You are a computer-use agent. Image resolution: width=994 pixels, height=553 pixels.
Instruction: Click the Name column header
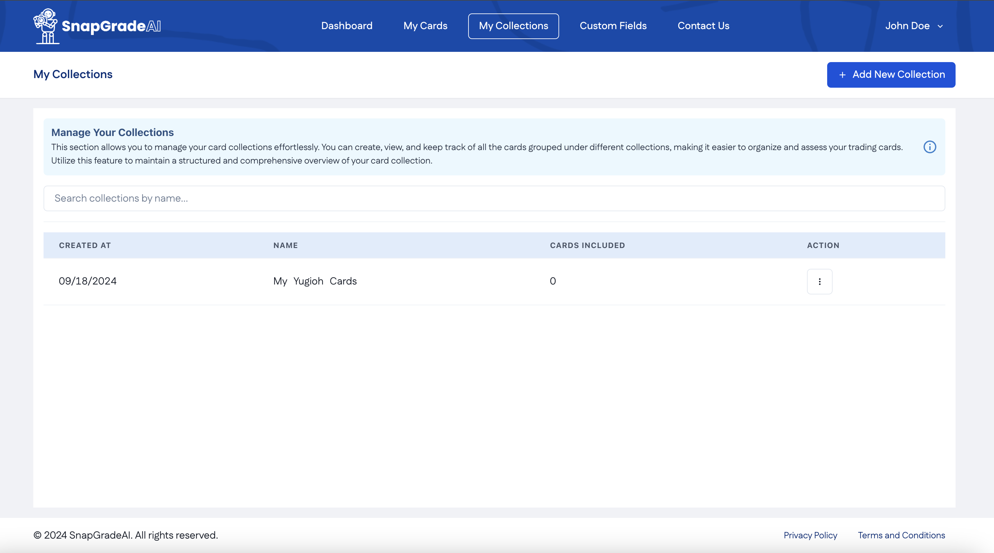pos(286,245)
